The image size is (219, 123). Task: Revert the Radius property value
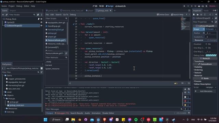click(204, 33)
